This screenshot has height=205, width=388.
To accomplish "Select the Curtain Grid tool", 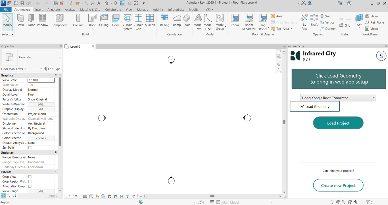I will point(139,22).
